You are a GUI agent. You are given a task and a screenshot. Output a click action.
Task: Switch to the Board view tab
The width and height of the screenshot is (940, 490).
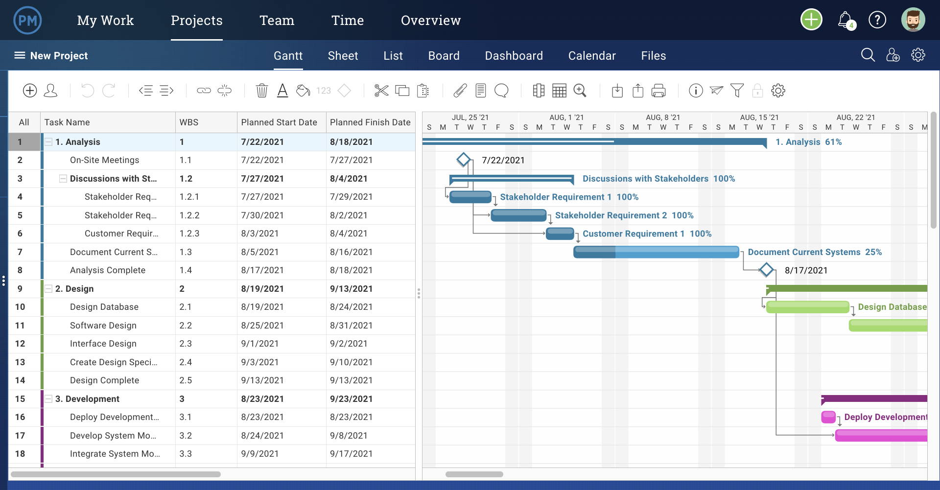coord(444,55)
